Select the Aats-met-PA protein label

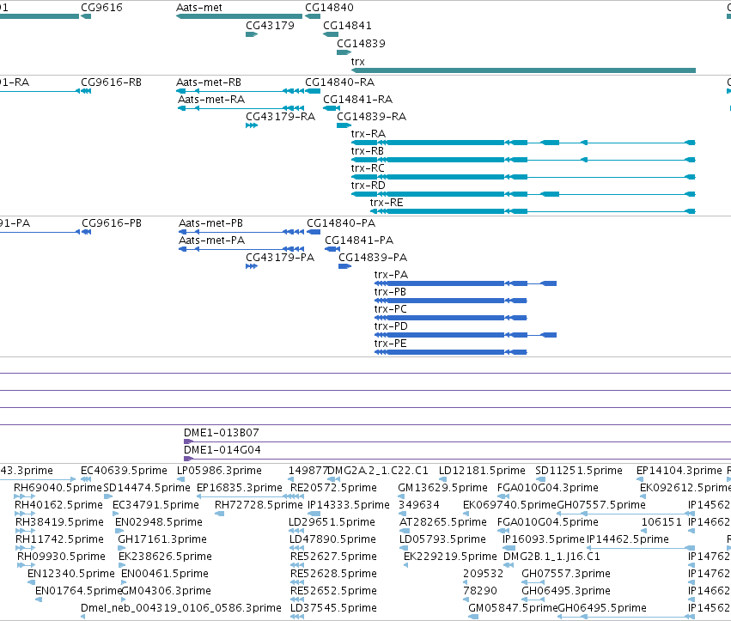pos(211,240)
